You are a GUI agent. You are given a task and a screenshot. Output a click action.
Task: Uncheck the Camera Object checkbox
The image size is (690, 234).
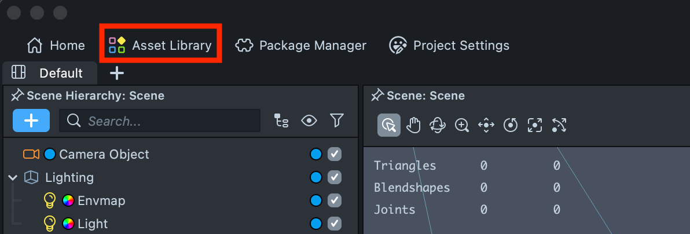335,154
